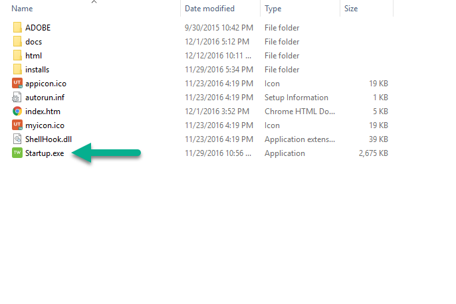
Task: Click the html folder icon
Action: pos(17,56)
